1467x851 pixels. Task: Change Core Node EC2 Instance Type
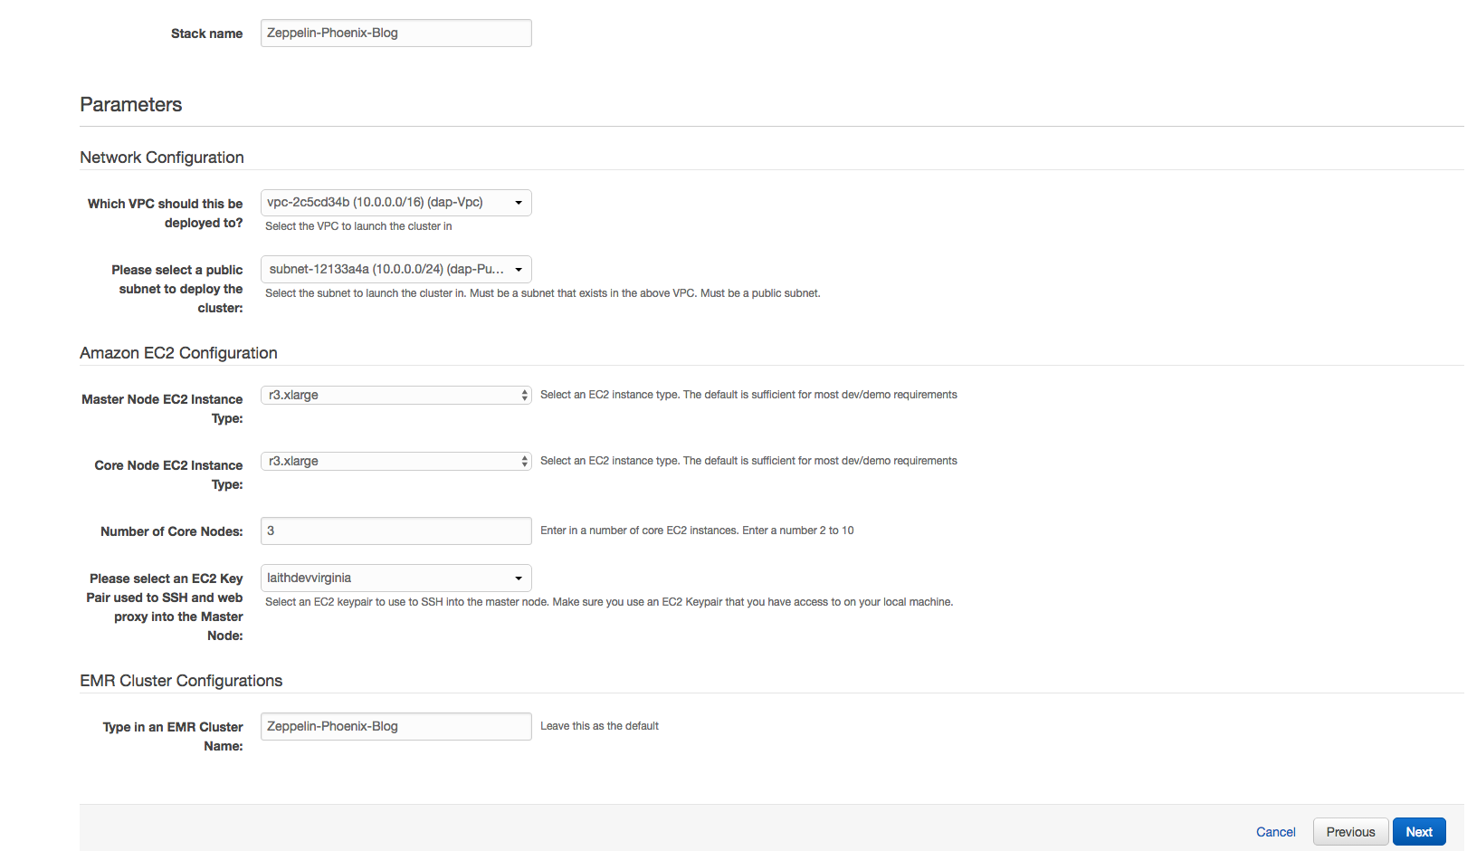tap(395, 462)
